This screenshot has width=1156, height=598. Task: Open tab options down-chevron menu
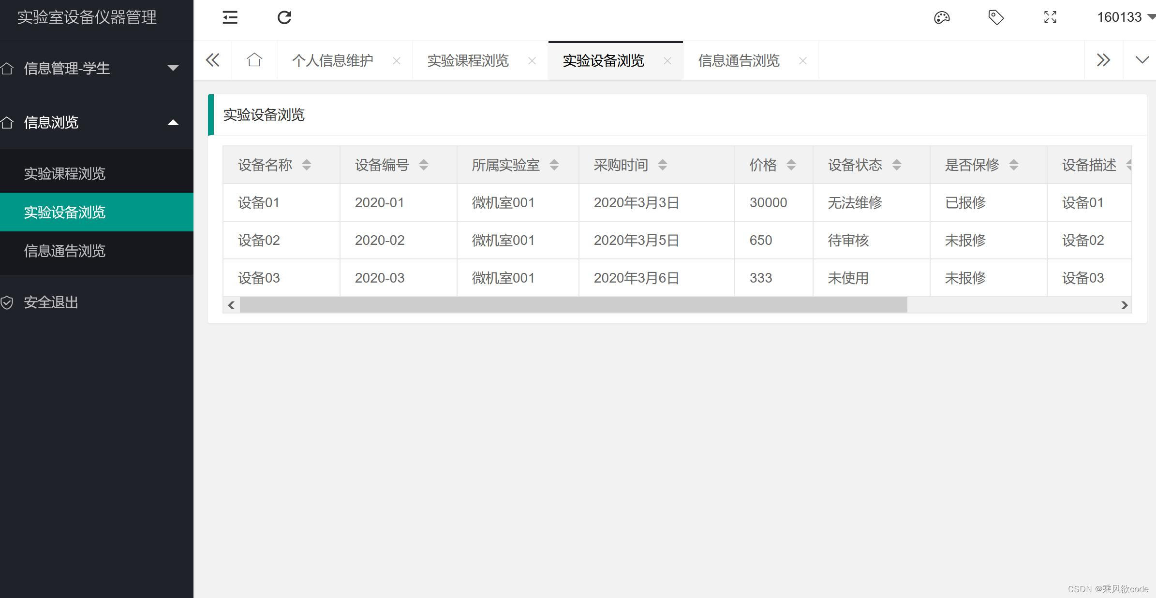[1142, 60]
